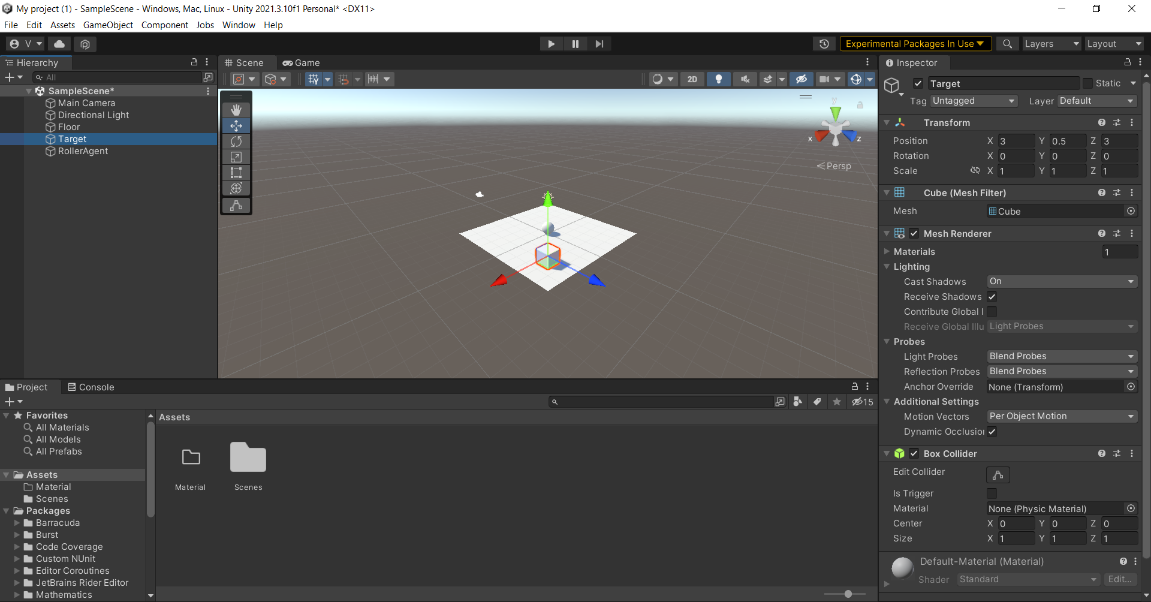Enable Is Trigger on the Box Collider

tap(992, 493)
